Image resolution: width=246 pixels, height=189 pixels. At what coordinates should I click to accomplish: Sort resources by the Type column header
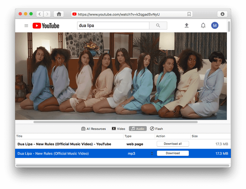coord(139,136)
